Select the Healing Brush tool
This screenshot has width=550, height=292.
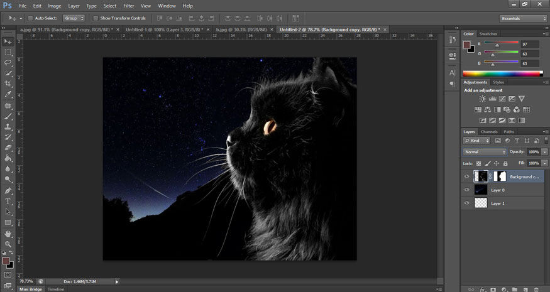coord(8,105)
